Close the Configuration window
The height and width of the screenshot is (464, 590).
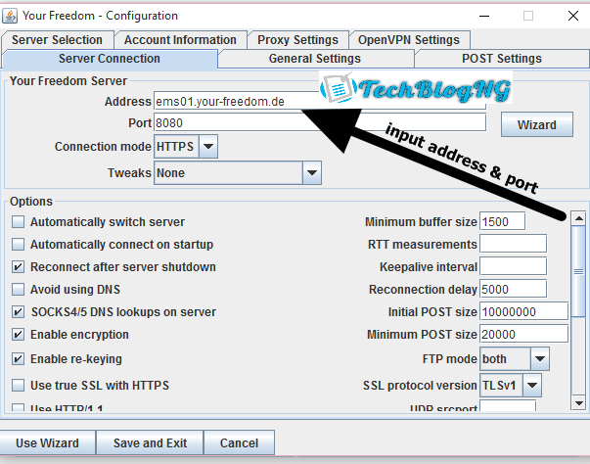pyautogui.click(x=573, y=16)
